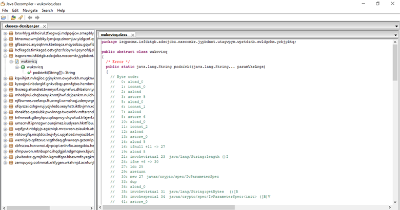Click the code pane scroll down arrow
The width and height of the screenshot is (400, 210).
[395, 202]
